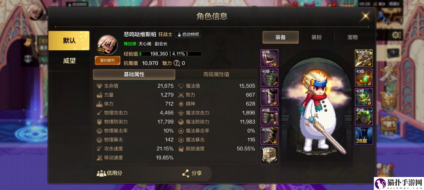This screenshot has width=424, height=190.
Task: Click the weapon slot with +4 badge
Action: click(364, 58)
